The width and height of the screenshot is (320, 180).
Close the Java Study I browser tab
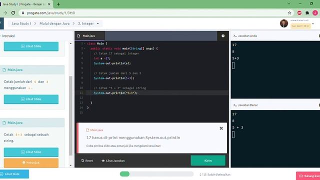point(49,4)
